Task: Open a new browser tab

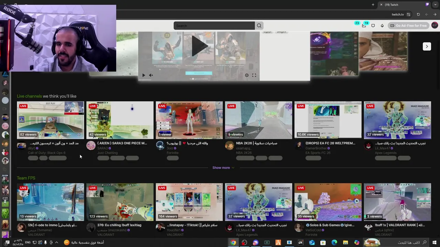Action: click(x=373, y=4)
